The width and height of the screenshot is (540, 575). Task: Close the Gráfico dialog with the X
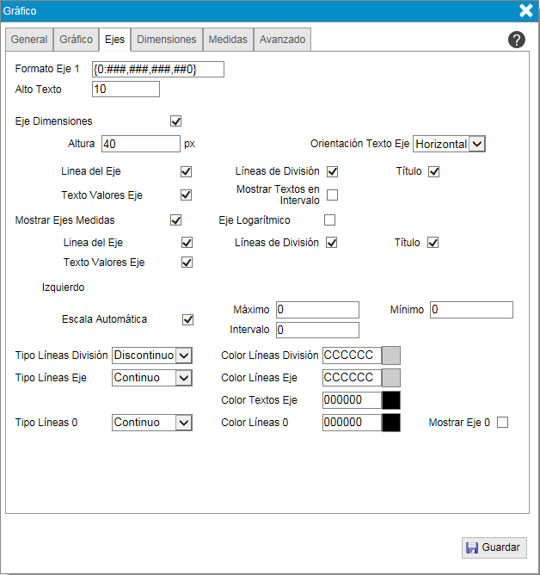[526, 10]
